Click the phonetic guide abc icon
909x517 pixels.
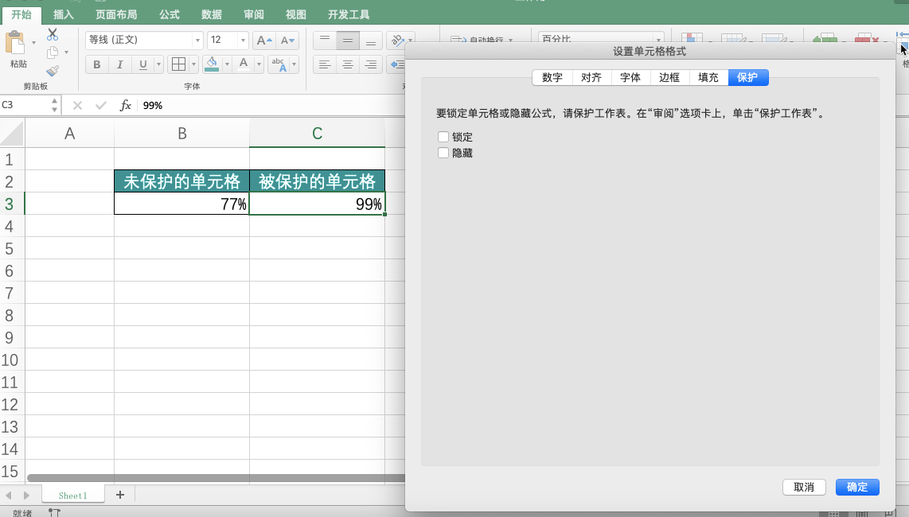[279, 64]
